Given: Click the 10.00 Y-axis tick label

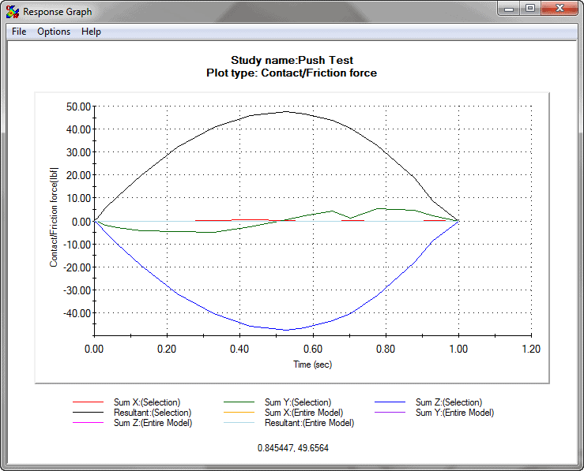Looking at the screenshot, I should click(78, 199).
